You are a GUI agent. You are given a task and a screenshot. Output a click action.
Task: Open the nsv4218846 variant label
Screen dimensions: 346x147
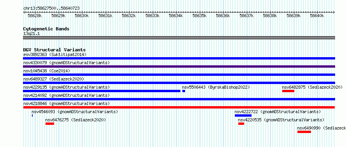(66, 103)
